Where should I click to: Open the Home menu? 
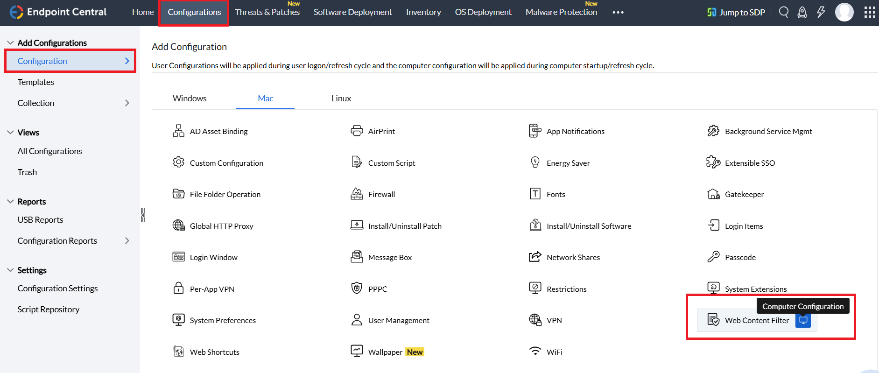[143, 12]
